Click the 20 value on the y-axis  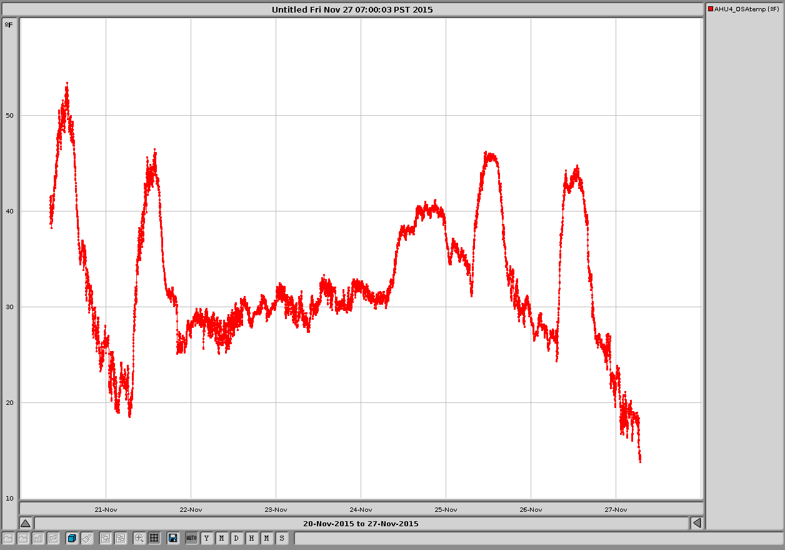[x=9, y=403]
